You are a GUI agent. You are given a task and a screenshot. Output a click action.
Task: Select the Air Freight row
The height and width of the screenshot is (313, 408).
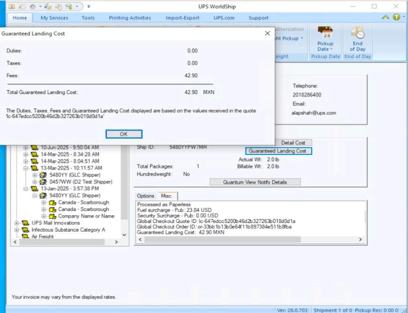43,236
